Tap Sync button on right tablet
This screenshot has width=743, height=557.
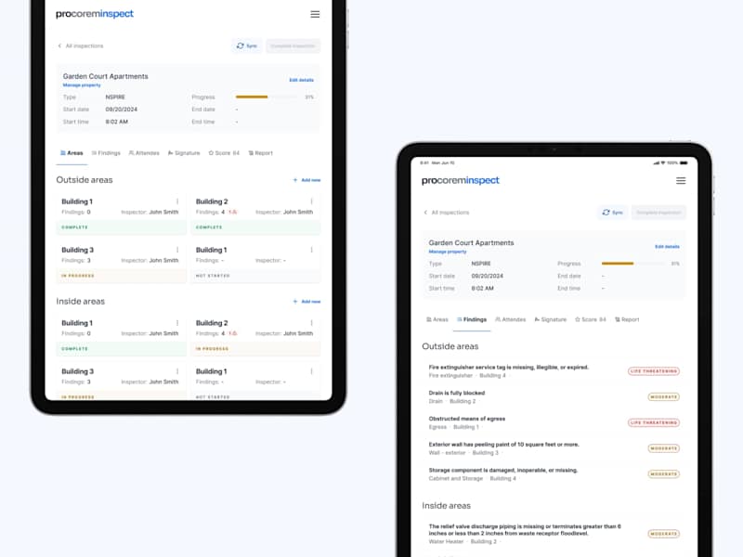[613, 213]
